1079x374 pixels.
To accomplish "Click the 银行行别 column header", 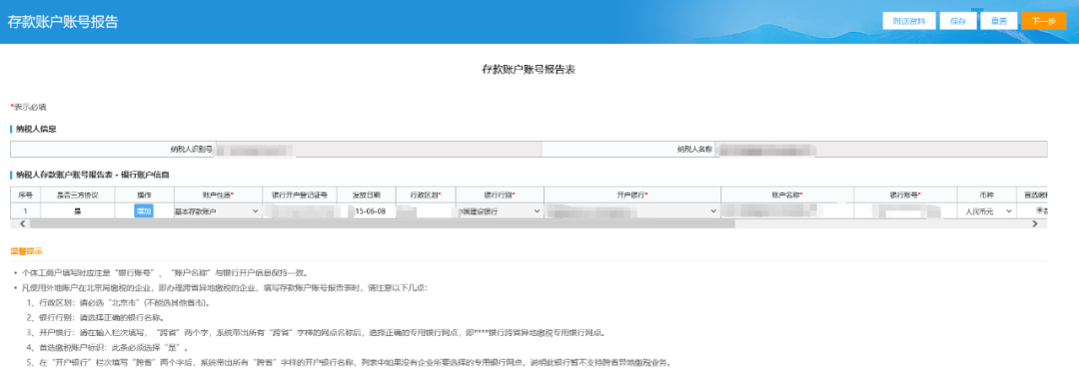I will tap(499, 194).
